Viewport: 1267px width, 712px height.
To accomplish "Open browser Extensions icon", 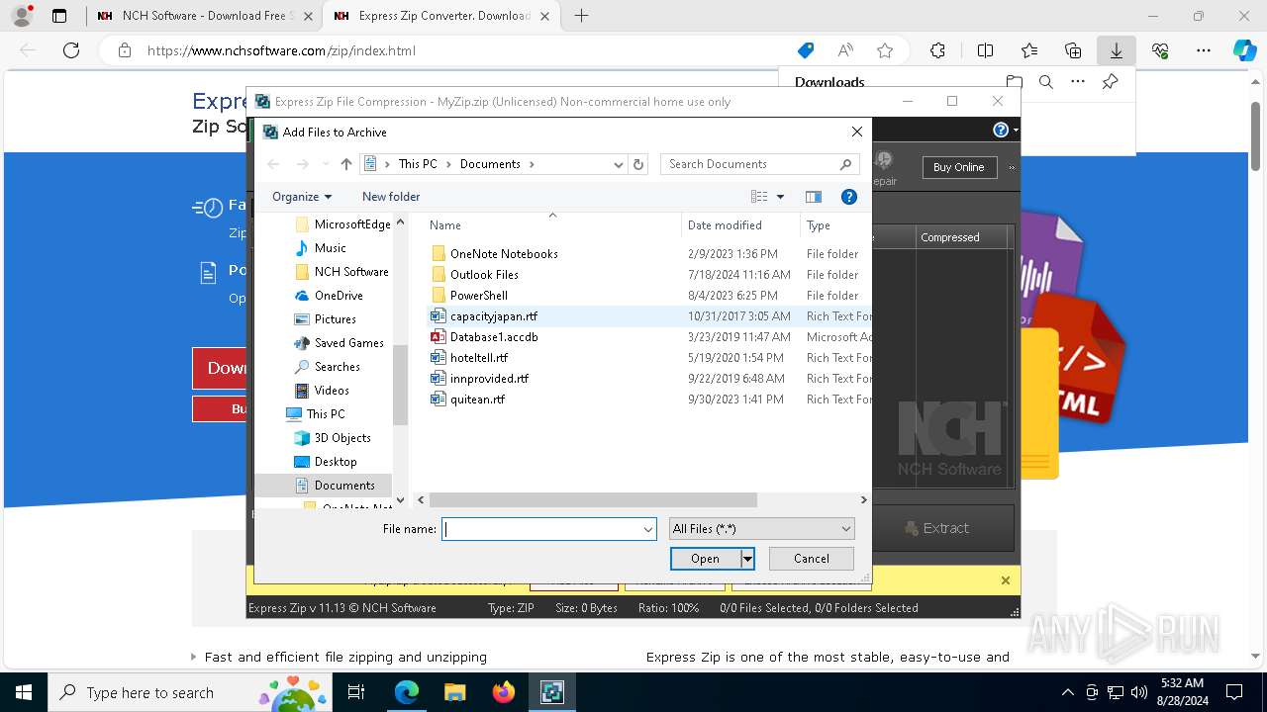I will [937, 50].
